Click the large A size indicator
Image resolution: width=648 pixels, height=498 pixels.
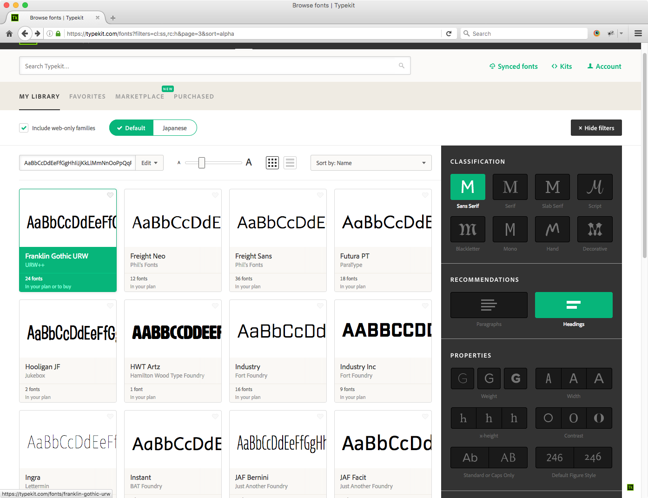tap(249, 162)
